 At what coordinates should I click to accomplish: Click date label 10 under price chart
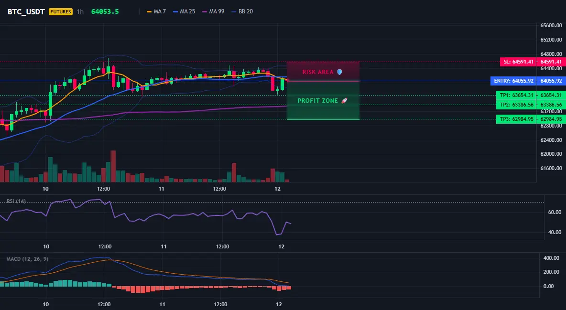pyautogui.click(x=45, y=189)
